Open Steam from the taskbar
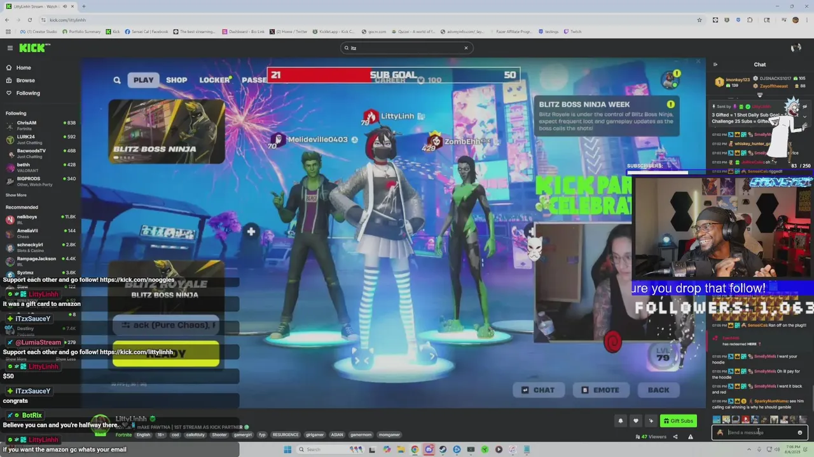Image resolution: width=814 pixels, height=457 pixels. click(443, 449)
